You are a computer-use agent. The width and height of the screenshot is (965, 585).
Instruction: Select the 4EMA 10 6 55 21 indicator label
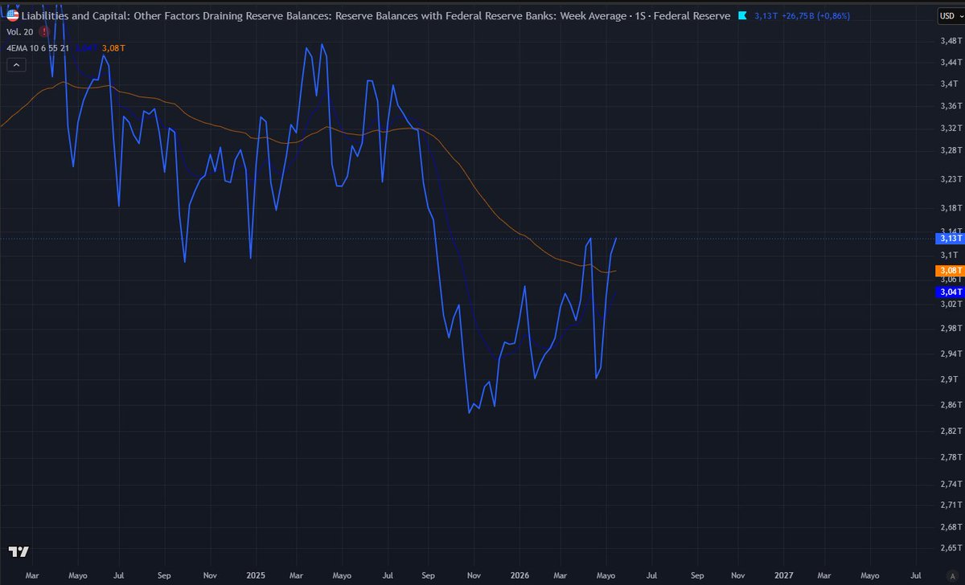[x=38, y=48]
